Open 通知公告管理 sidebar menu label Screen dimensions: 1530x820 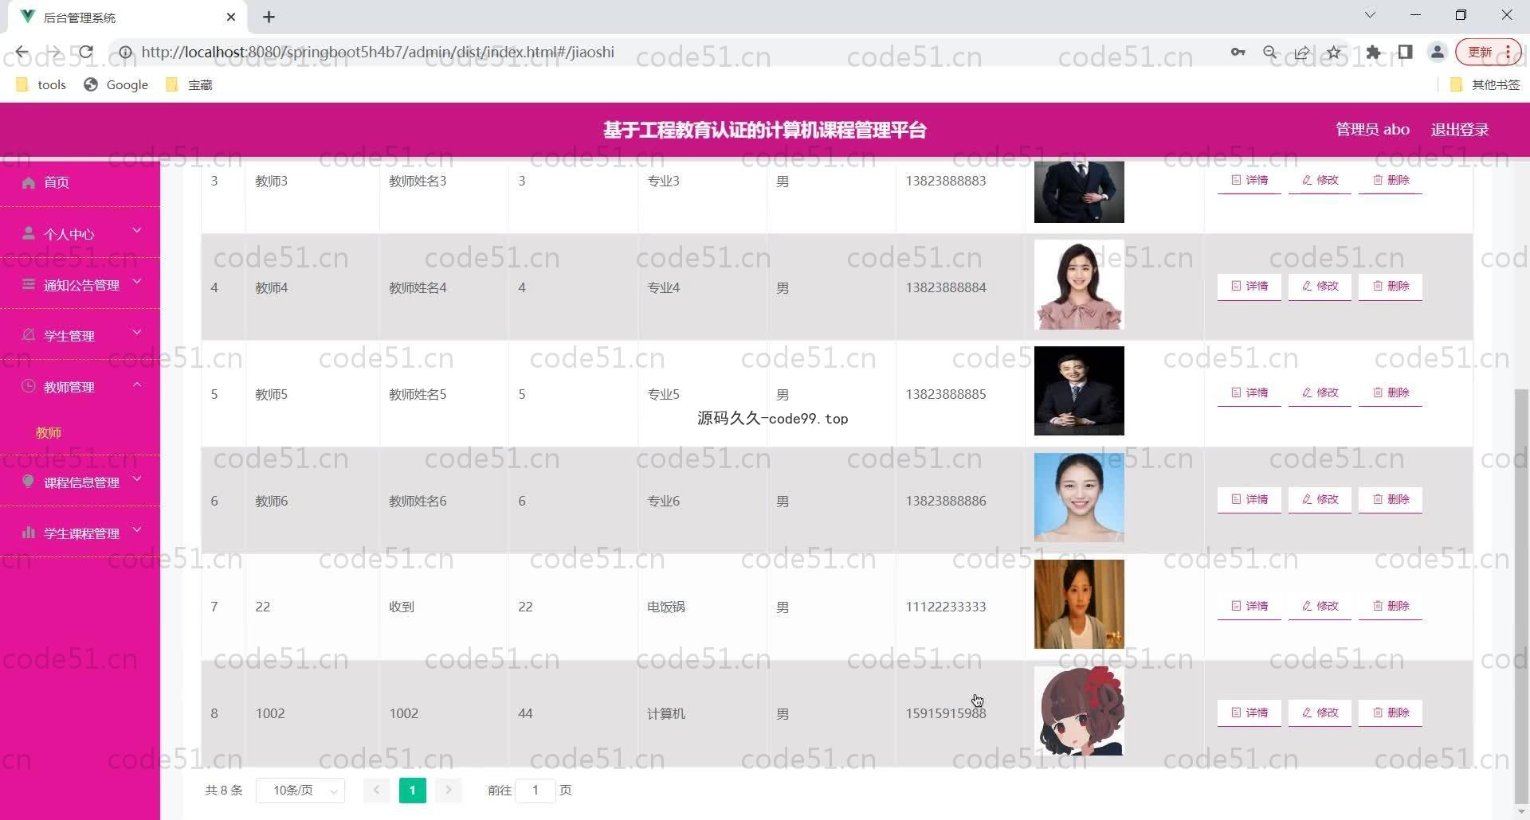pos(81,285)
